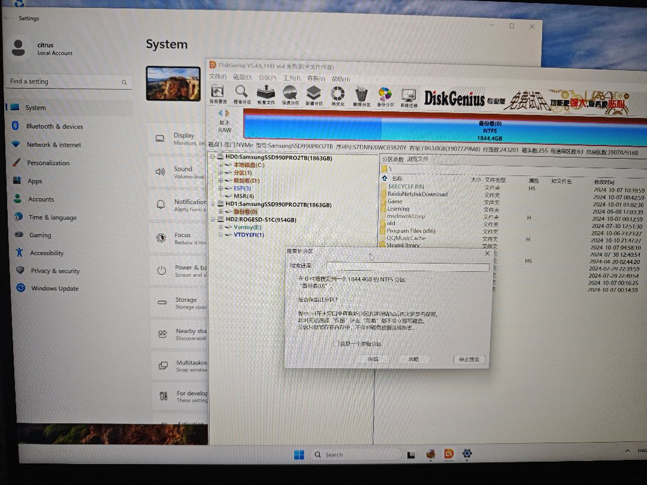The image size is (647, 485).
Task: Switch to the Partition Parameters (分区参数) tab
Action: coord(393,159)
